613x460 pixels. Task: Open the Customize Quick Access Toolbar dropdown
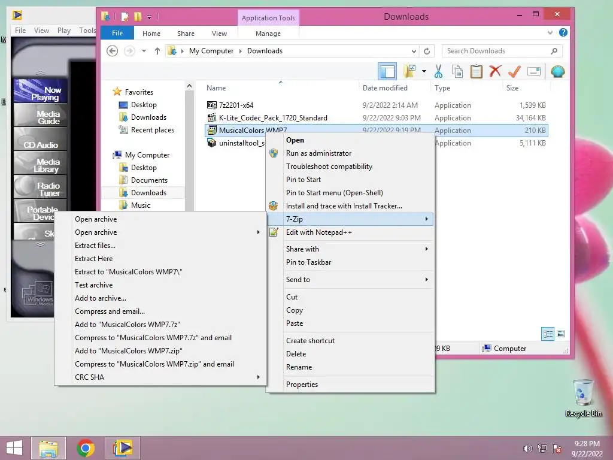(149, 17)
